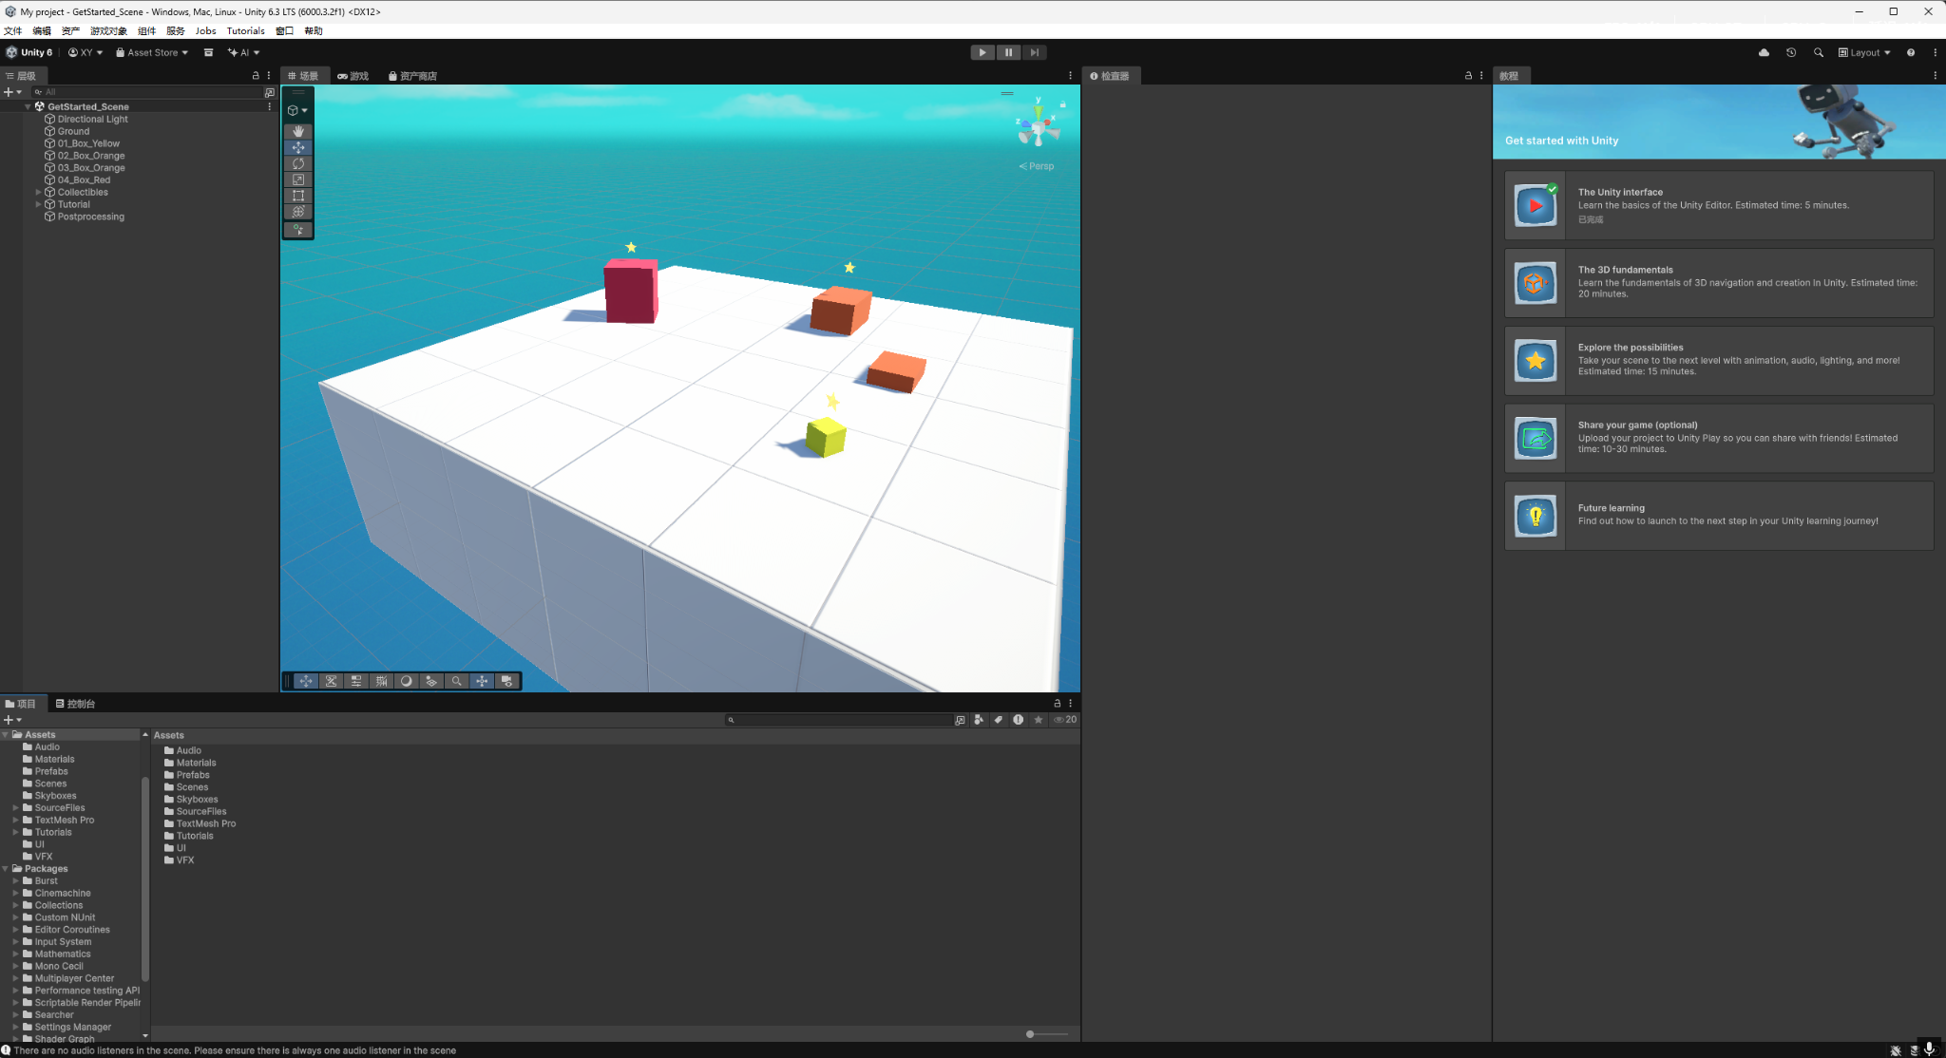Toggle Hierarchy panel lock icon
1946x1058 pixels.
tap(255, 75)
